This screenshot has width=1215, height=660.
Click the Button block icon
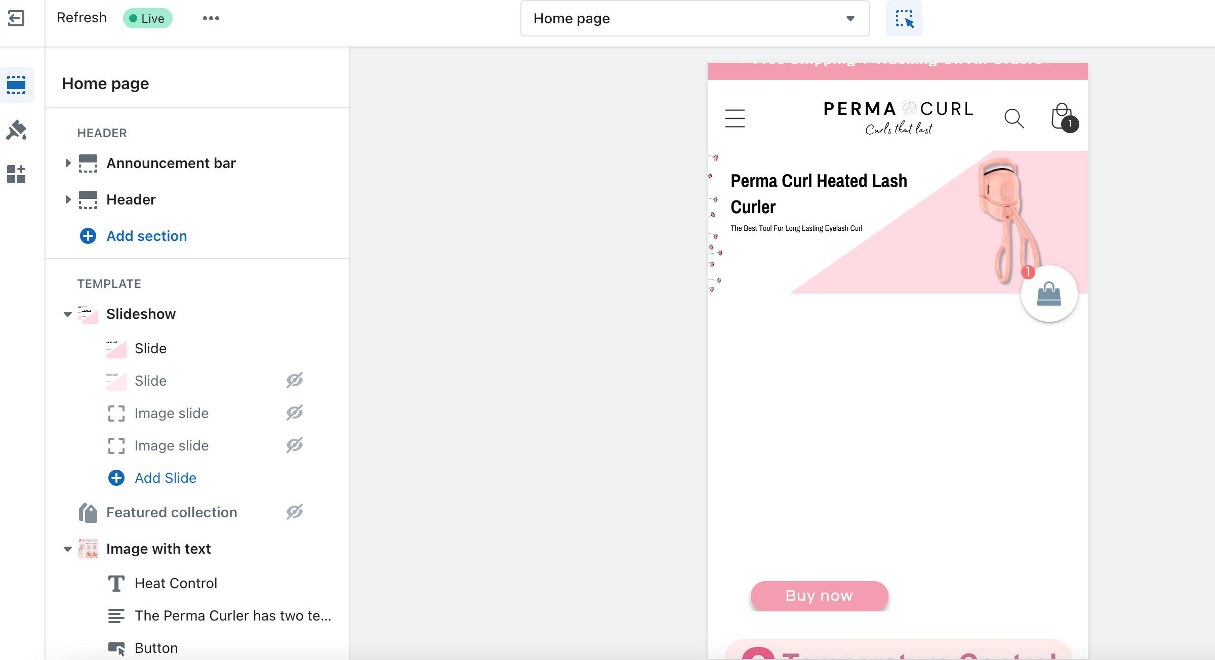[116, 648]
